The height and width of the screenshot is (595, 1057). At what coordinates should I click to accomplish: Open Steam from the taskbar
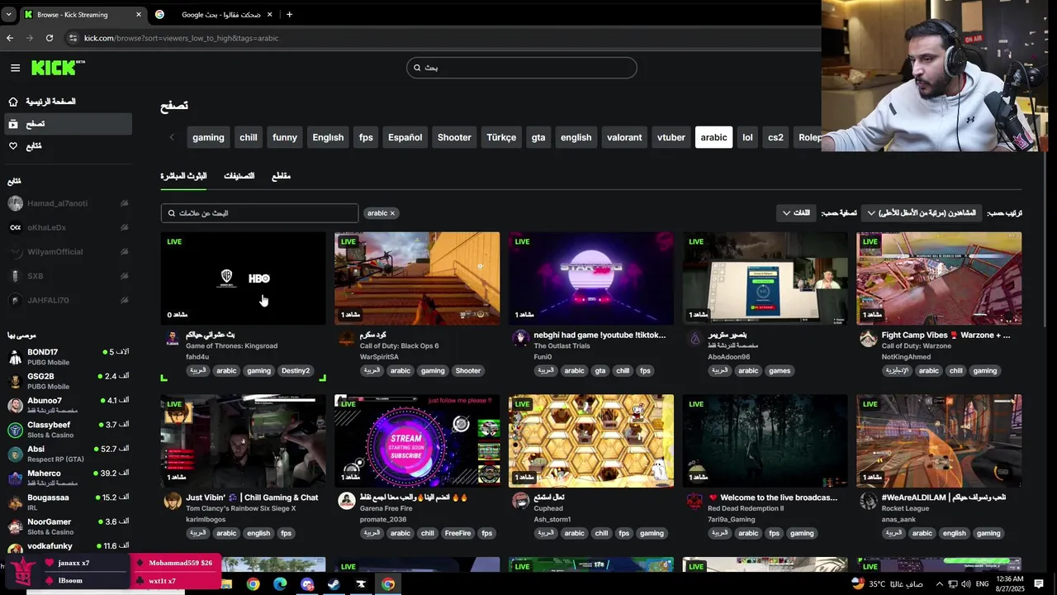(x=334, y=584)
